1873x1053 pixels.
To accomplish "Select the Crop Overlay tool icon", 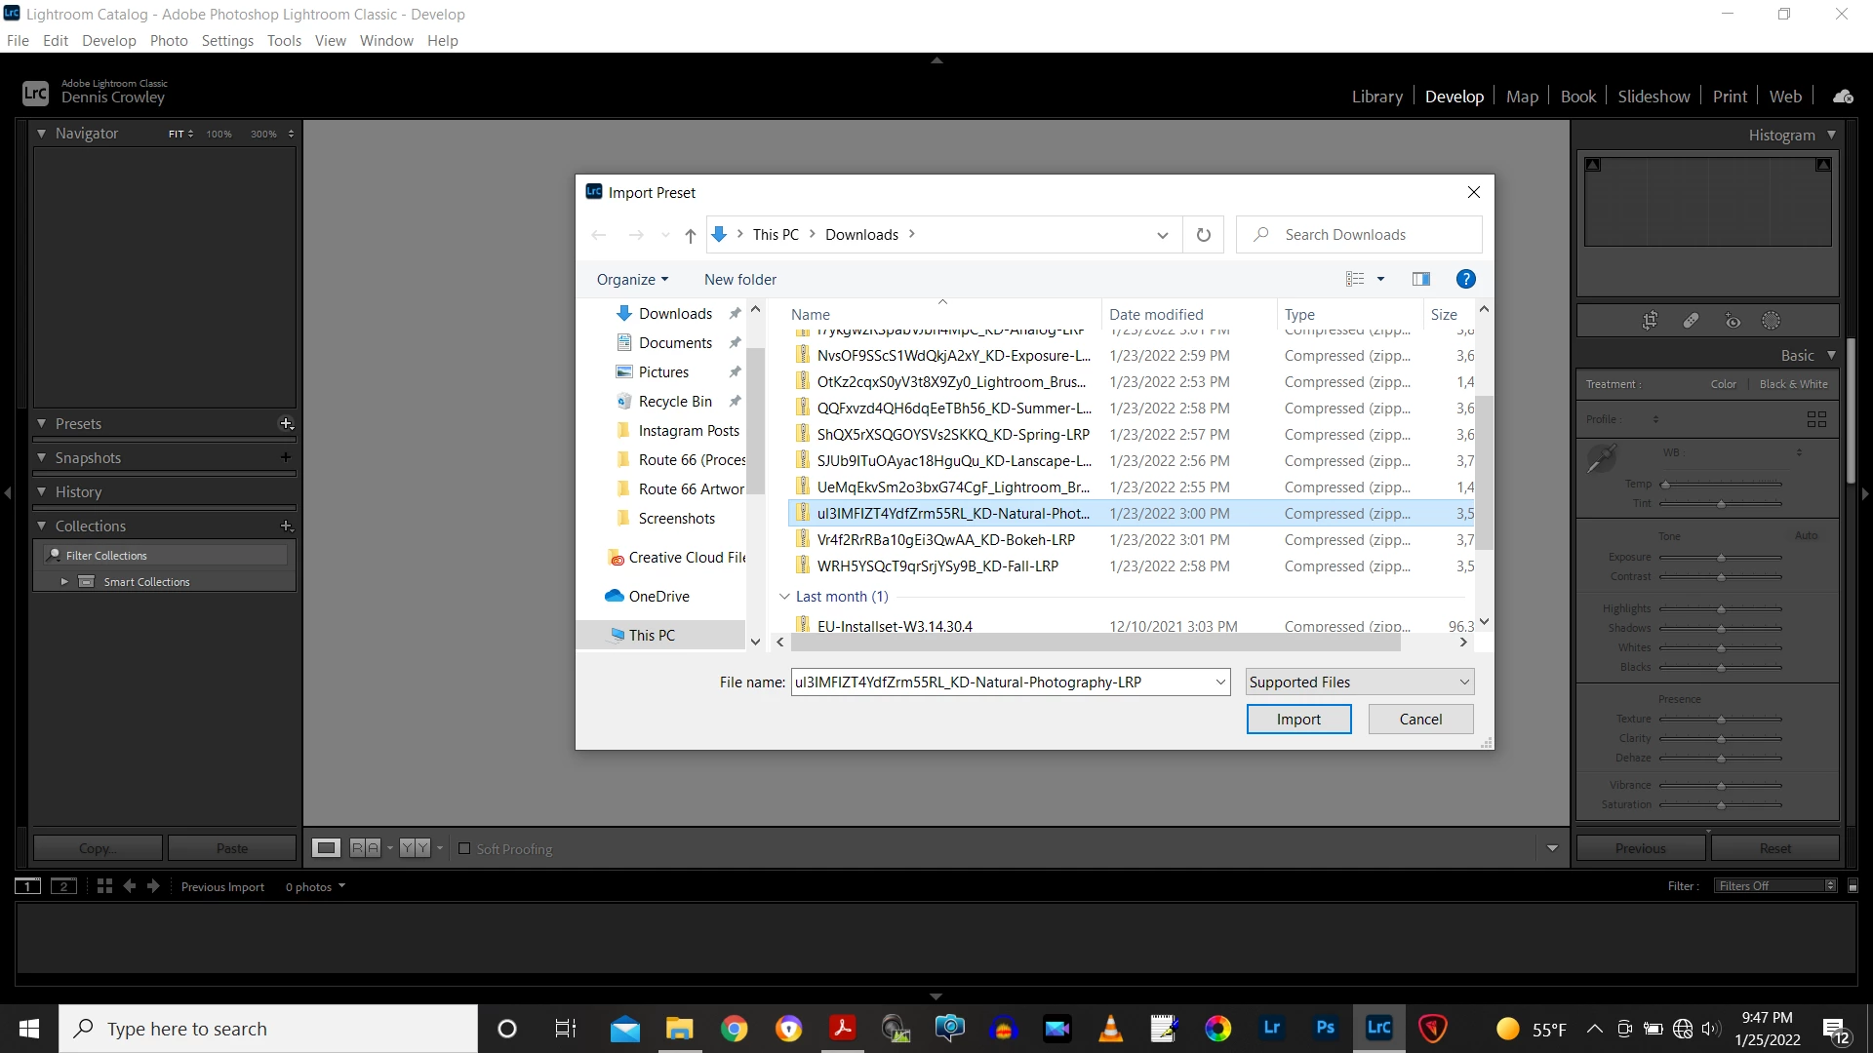I will click(1650, 321).
